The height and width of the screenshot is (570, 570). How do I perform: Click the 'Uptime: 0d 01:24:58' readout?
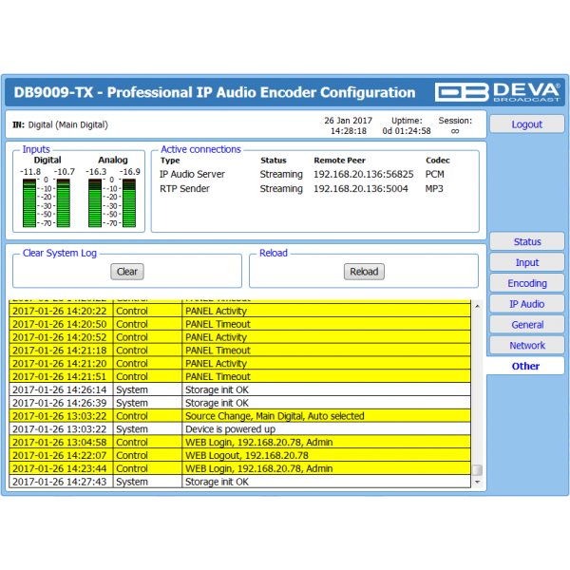point(407,125)
